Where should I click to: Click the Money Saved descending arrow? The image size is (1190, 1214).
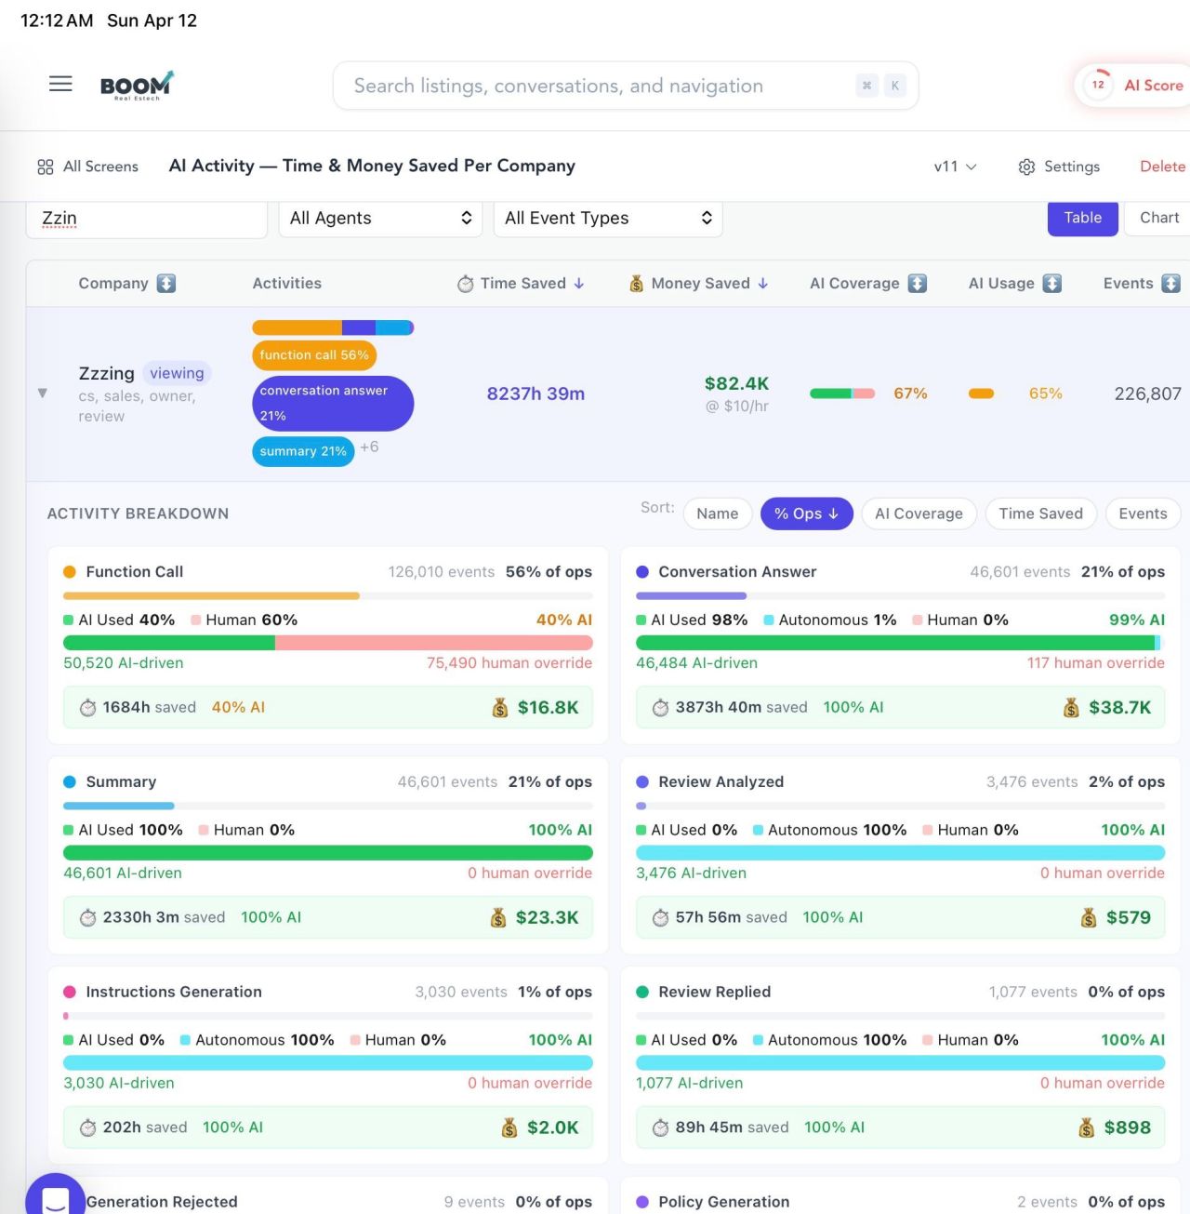(763, 284)
